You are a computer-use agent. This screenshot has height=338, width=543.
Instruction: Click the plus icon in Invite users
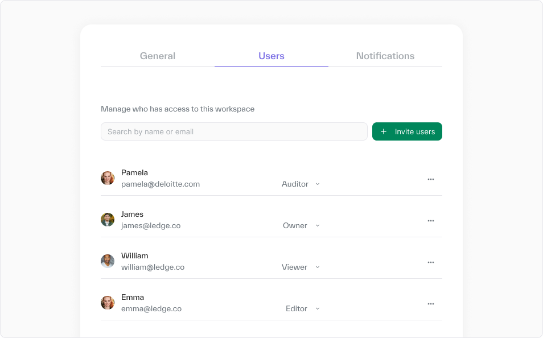(384, 131)
